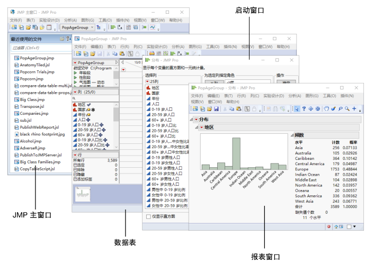Viewport: 365px width, 264px height.
Task: Open the red triangle menu next to 分布 report title
Action: click(x=196, y=120)
